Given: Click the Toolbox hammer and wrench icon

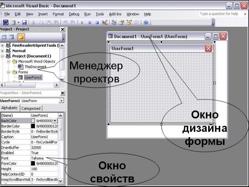Looking at the screenshot, I should (137, 23).
